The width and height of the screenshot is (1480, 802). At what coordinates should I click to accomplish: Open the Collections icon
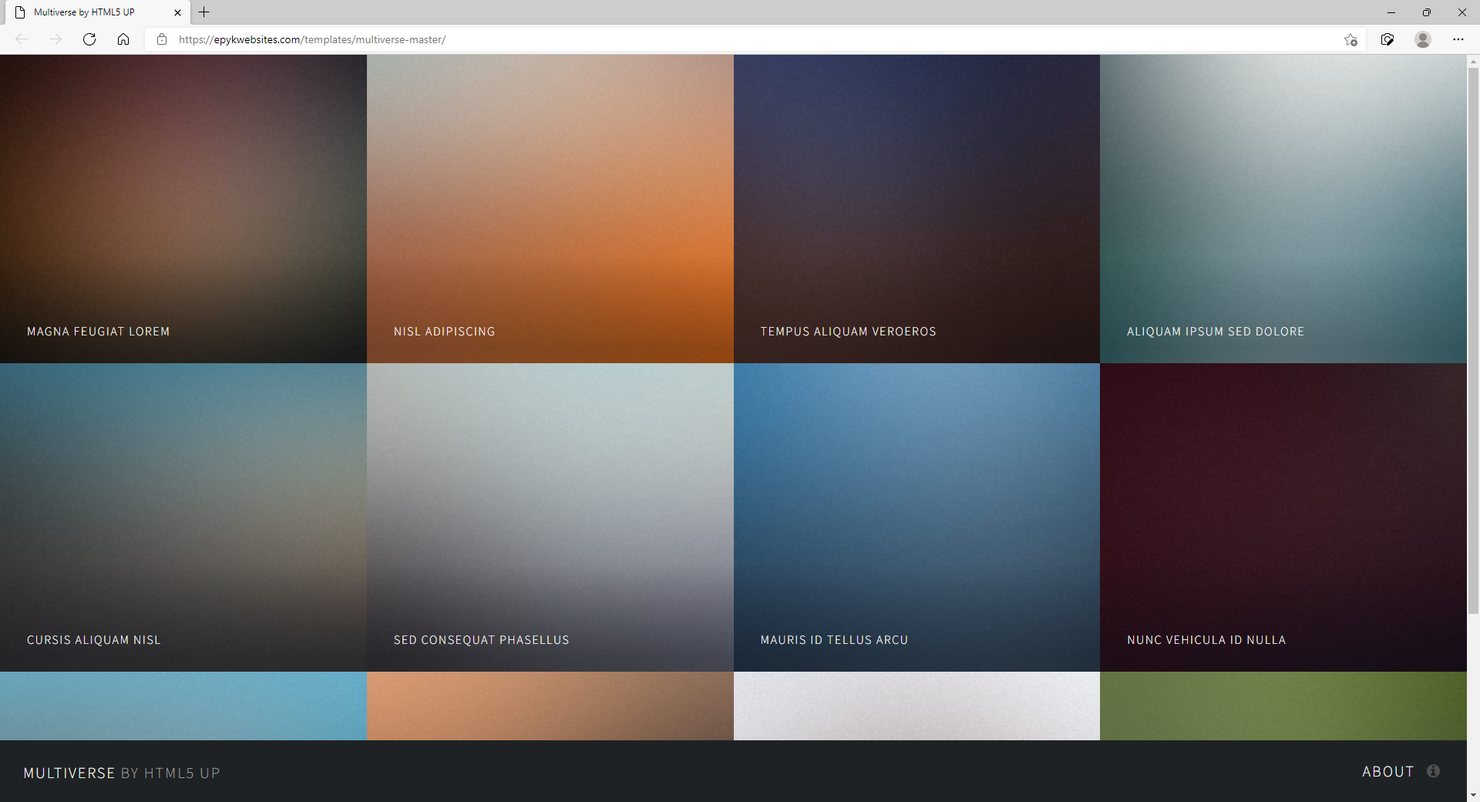tap(1387, 39)
